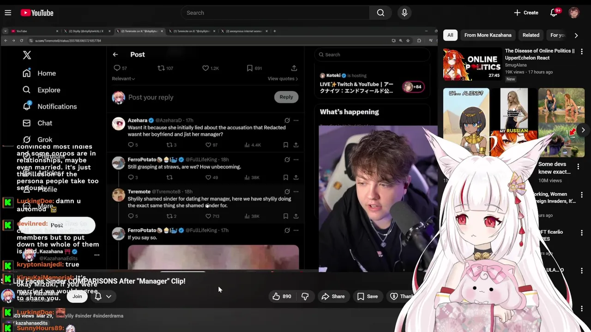Open The Disease of Online Politics title

click(540, 54)
